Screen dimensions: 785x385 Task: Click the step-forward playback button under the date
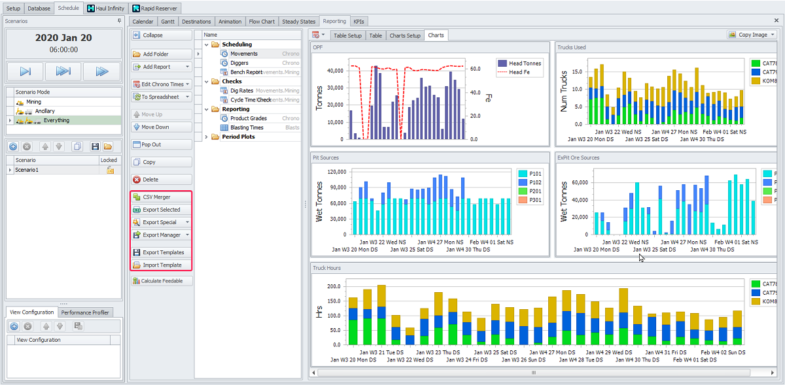click(x=26, y=71)
